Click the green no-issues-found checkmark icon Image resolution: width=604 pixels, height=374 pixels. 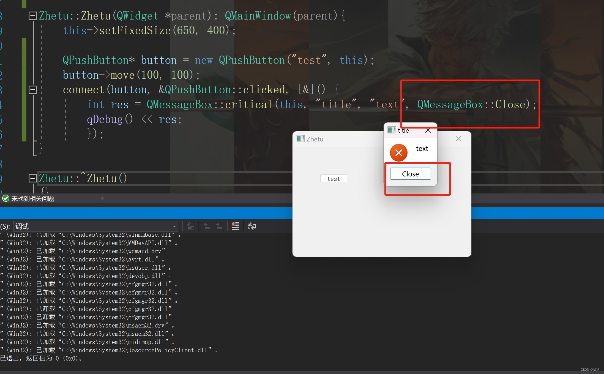tap(6, 198)
